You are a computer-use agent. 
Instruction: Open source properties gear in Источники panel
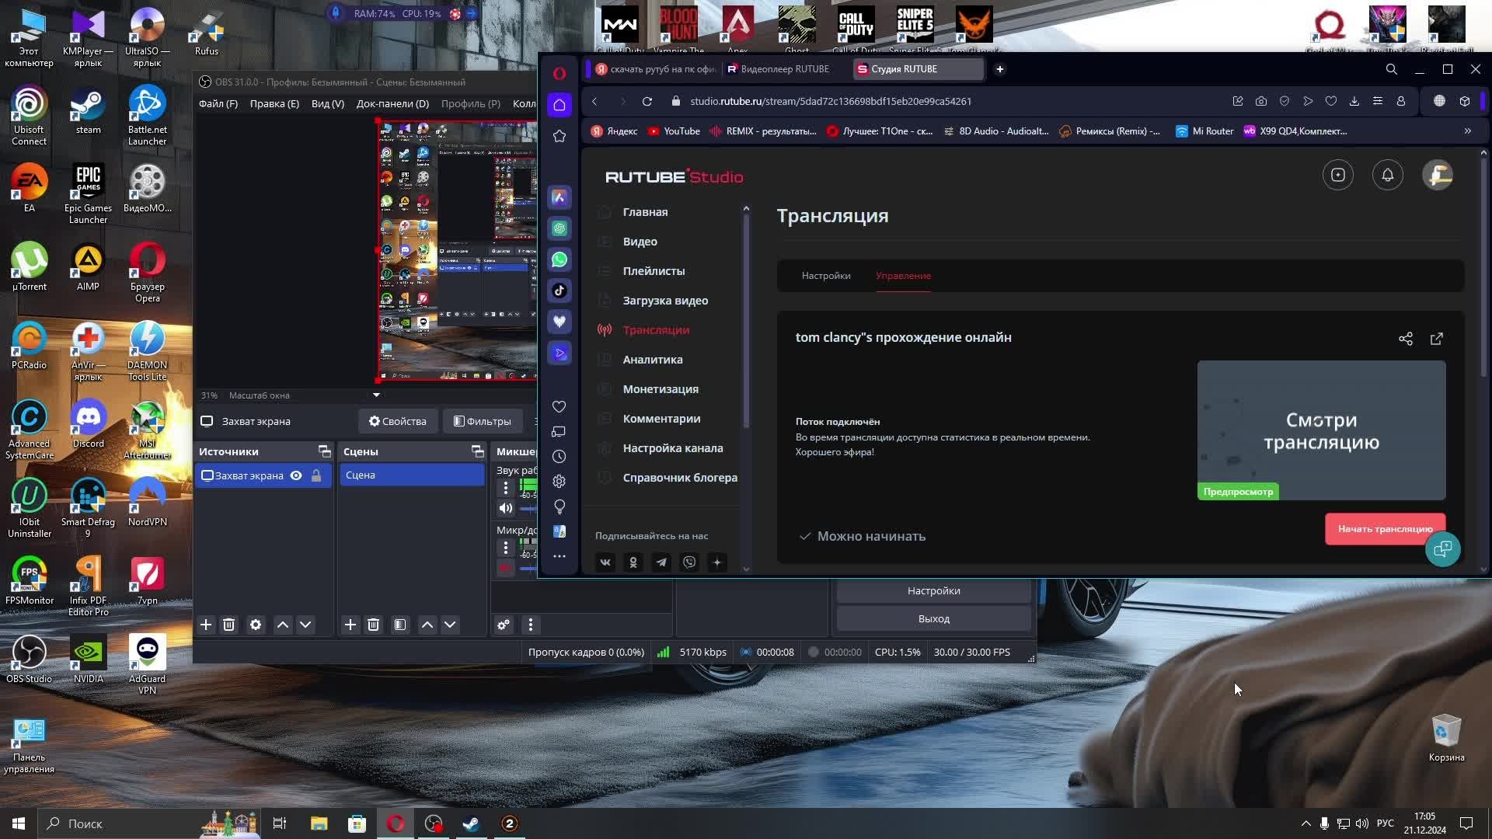point(256,625)
